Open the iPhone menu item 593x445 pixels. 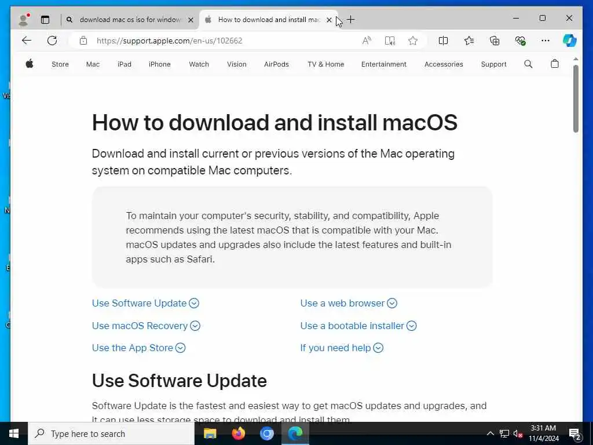(160, 64)
